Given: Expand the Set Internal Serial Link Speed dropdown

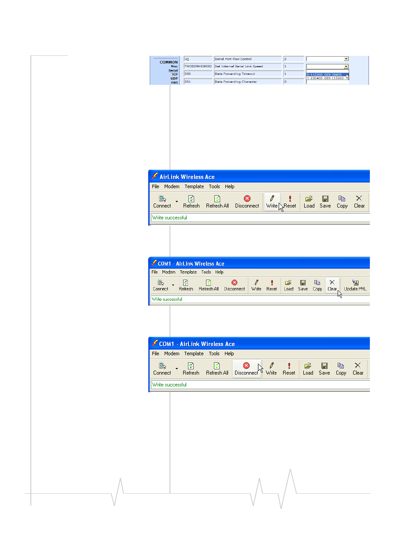Looking at the screenshot, I should point(346,66).
